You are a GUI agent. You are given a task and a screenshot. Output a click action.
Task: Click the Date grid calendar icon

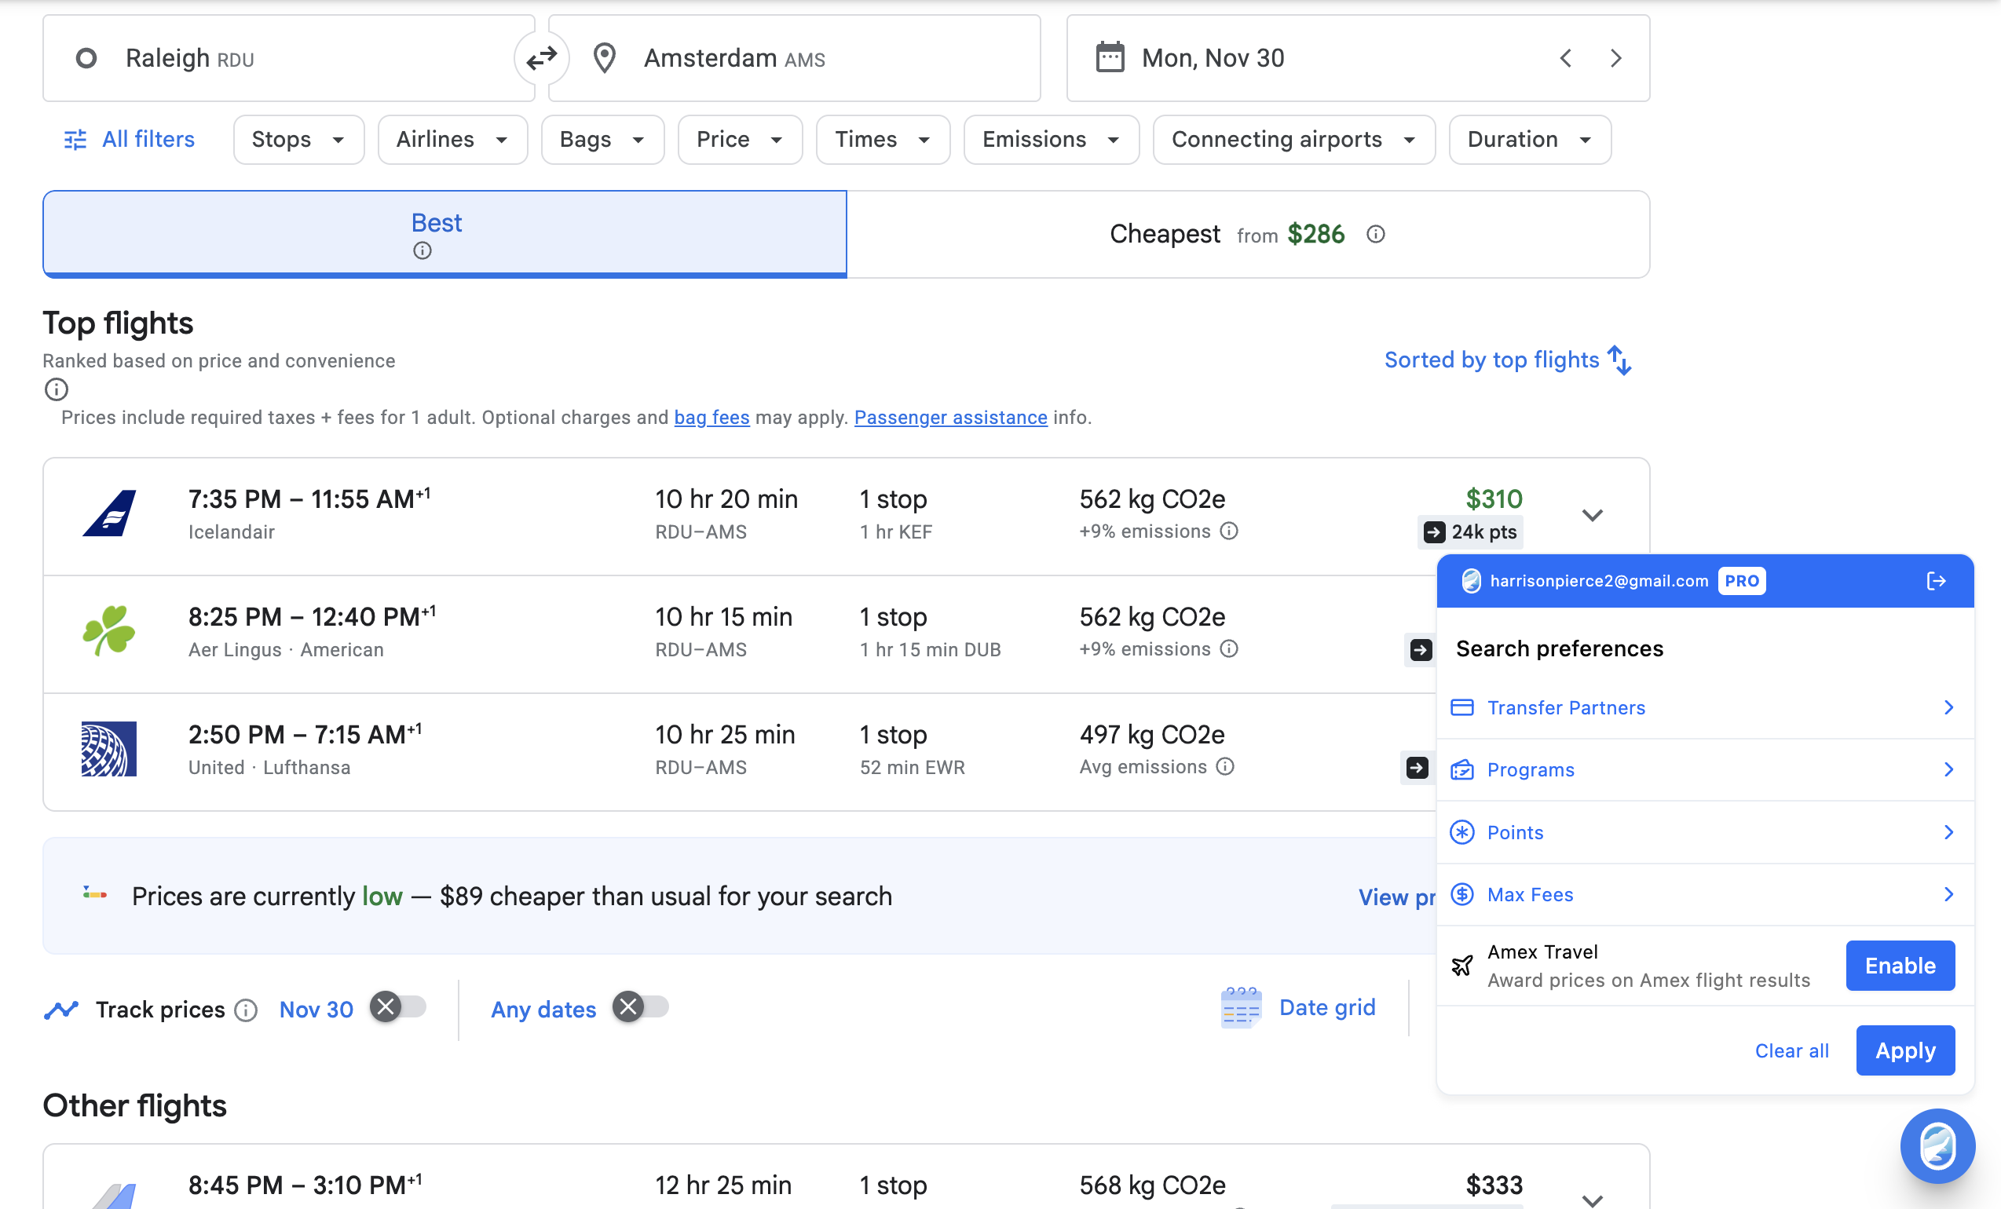(1240, 1008)
